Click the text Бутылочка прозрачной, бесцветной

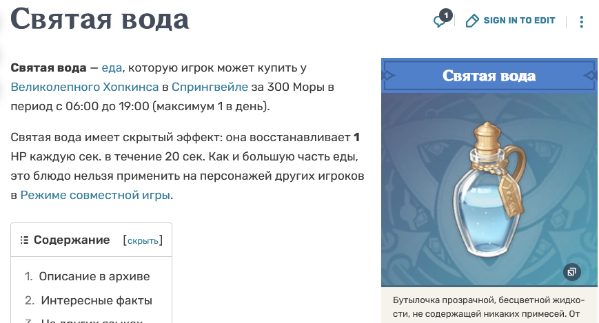471,300
